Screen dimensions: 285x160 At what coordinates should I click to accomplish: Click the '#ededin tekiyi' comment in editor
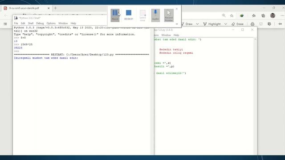pyautogui.click(x=171, y=49)
